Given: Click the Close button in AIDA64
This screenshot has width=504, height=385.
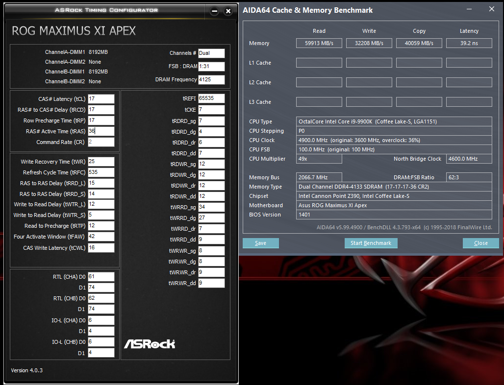Looking at the screenshot, I should click(x=481, y=243).
